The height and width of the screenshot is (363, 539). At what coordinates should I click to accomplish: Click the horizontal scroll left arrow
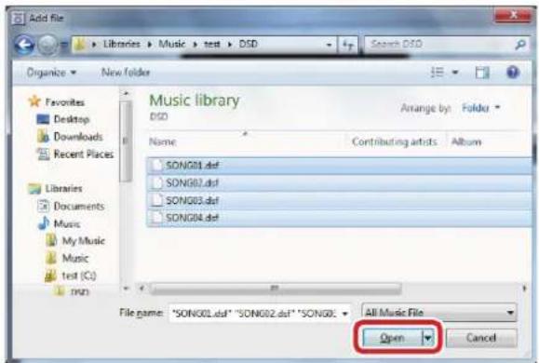click(141, 289)
